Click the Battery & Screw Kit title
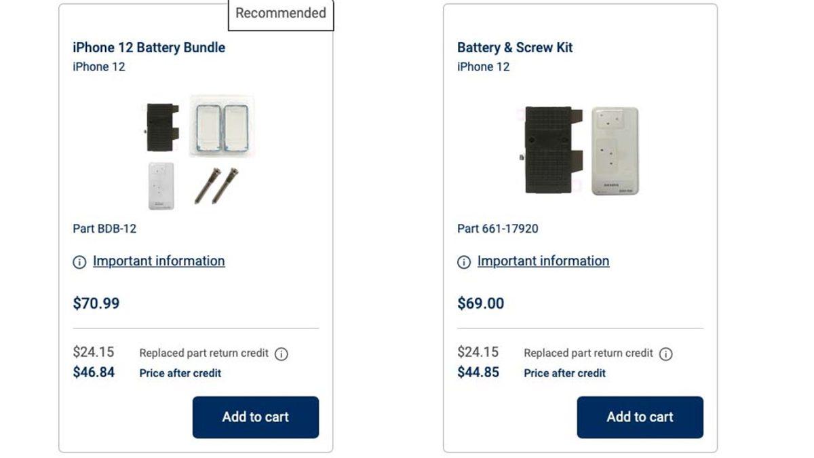Screen dimensions: 814x458 point(515,47)
